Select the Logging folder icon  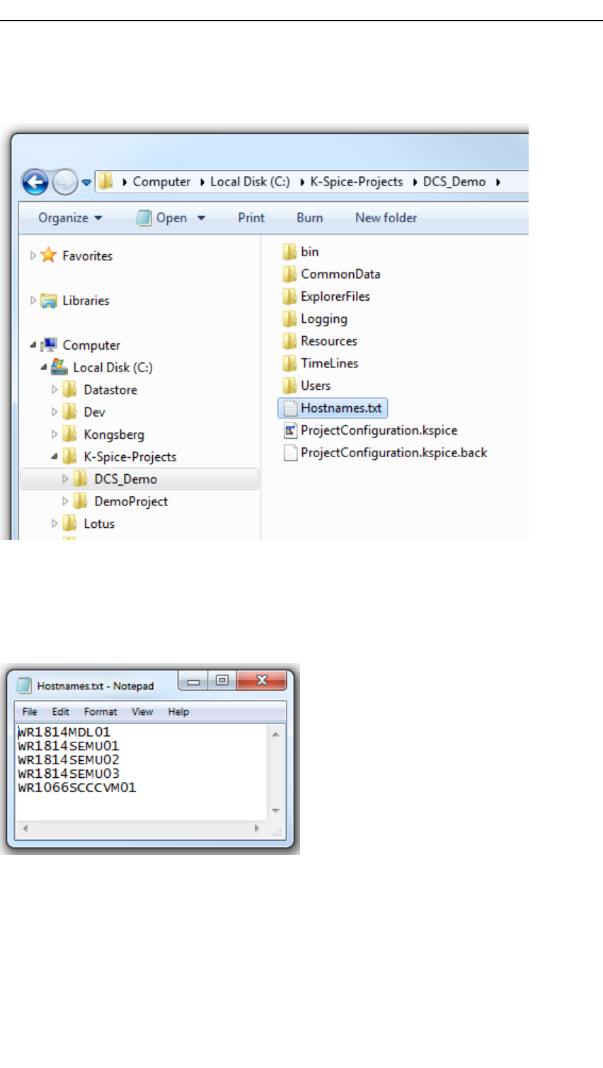click(289, 318)
